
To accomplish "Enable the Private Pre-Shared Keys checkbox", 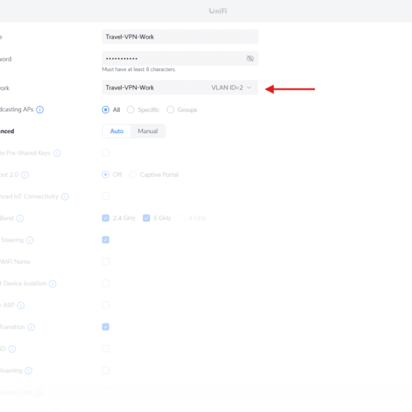I will [x=106, y=153].
